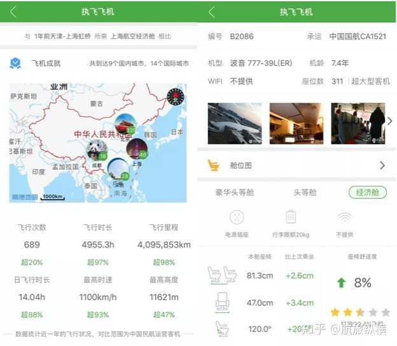397x346 pixels.
Task: Select the 头等舱 tab
Action: click(305, 193)
